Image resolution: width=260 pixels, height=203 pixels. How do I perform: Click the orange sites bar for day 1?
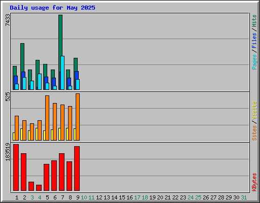[17, 128]
